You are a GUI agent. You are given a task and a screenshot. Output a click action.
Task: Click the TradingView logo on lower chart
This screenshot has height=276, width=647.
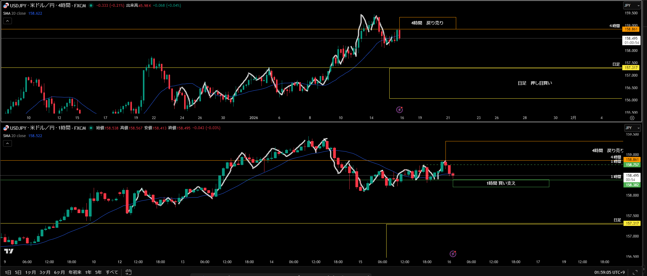click(9, 251)
